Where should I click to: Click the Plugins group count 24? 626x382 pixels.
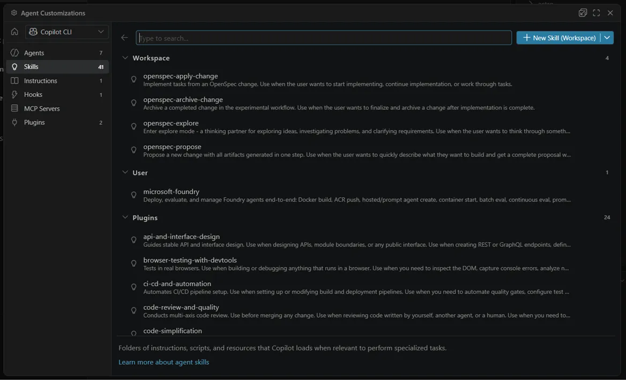coord(607,218)
